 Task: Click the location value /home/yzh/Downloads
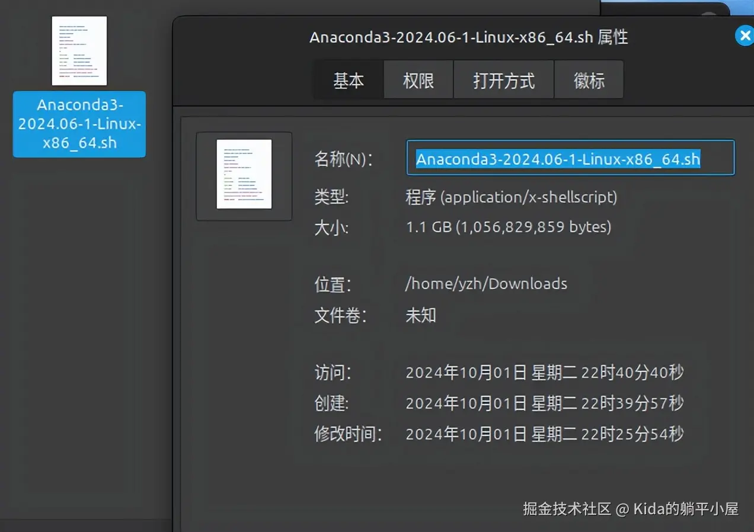(x=486, y=284)
